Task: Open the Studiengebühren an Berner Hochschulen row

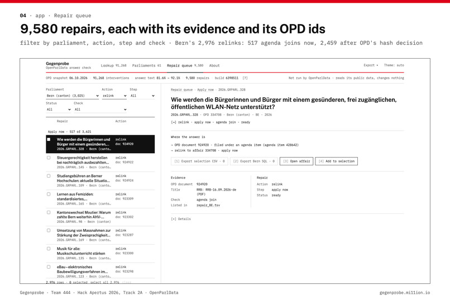Action: coord(100,180)
